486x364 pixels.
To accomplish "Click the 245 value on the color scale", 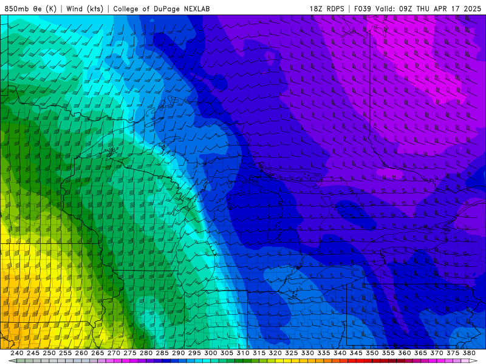I will tap(33, 353).
